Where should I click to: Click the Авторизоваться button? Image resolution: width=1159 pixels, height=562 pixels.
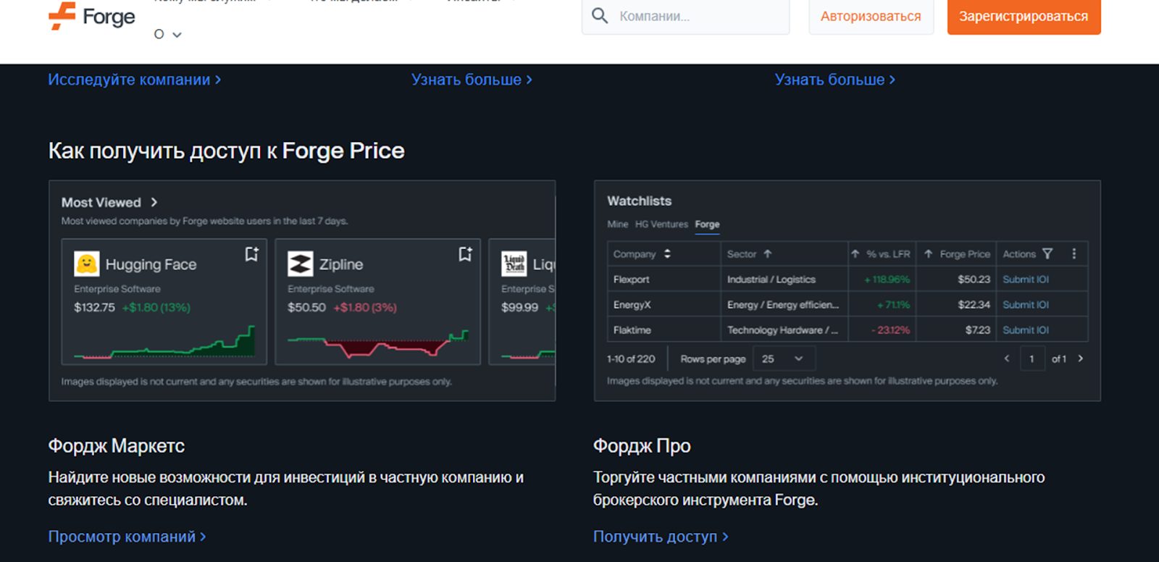click(871, 17)
